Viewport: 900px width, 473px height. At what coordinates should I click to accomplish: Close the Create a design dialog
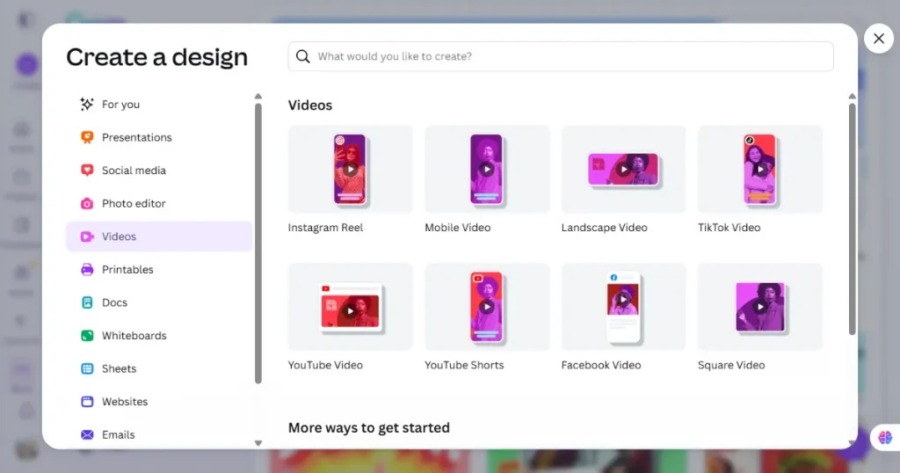[879, 39]
